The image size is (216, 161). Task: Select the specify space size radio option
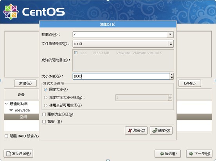coord(46,98)
